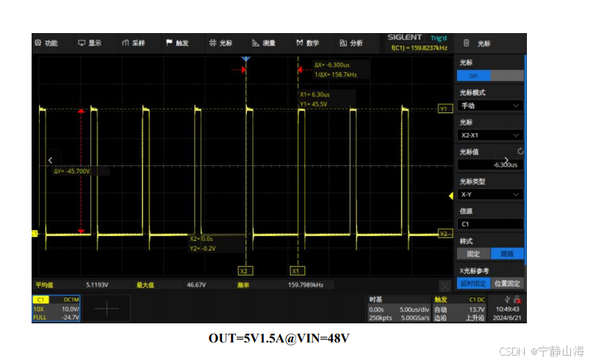Viewport: 593px width, 363px height.
Task: Open the 显示 display menu
Action: click(90, 43)
